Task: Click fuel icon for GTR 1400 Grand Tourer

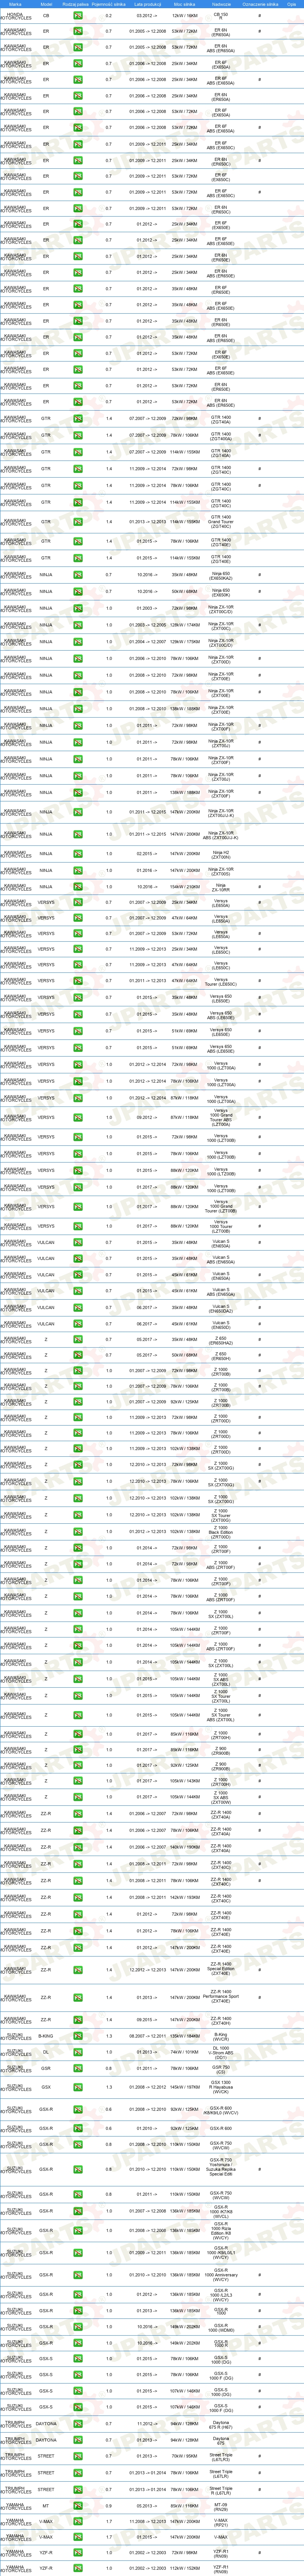Action: click(78, 521)
